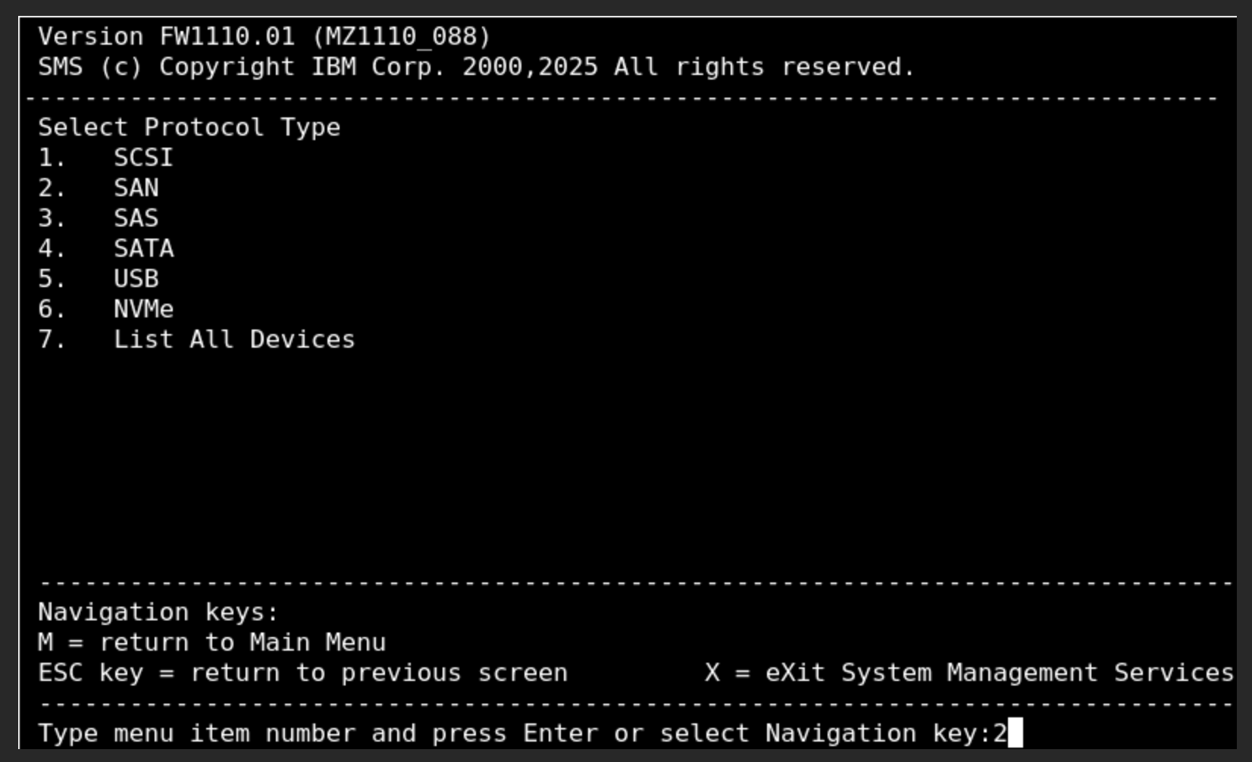Click the typed value 2 after key:
This screenshot has width=1252, height=762.
pyautogui.click(x=1000, y=733)
